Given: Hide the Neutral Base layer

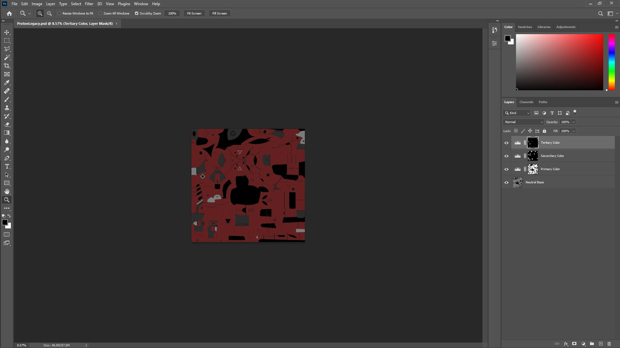Looking at the screenshot, I should 506,183.
